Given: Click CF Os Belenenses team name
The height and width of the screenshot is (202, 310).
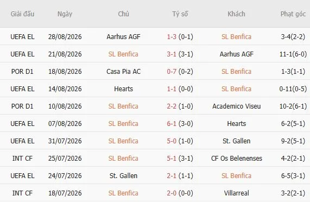Looking at the screenshot, I should [237, 159].
